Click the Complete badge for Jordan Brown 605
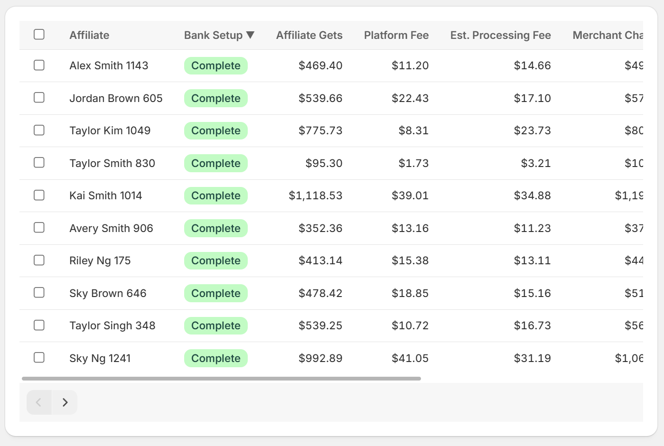 pos(215,98)
